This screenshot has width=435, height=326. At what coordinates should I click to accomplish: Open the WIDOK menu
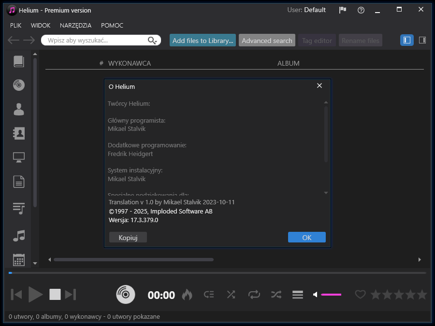click(x=41, y=25)
